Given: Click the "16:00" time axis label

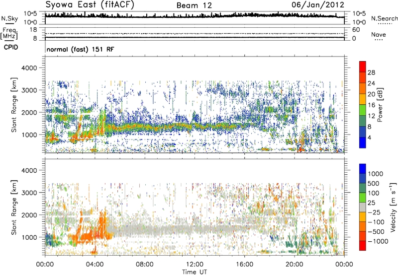Looking at the screenshot, I should pyautogui.click(x=244, y=265).
